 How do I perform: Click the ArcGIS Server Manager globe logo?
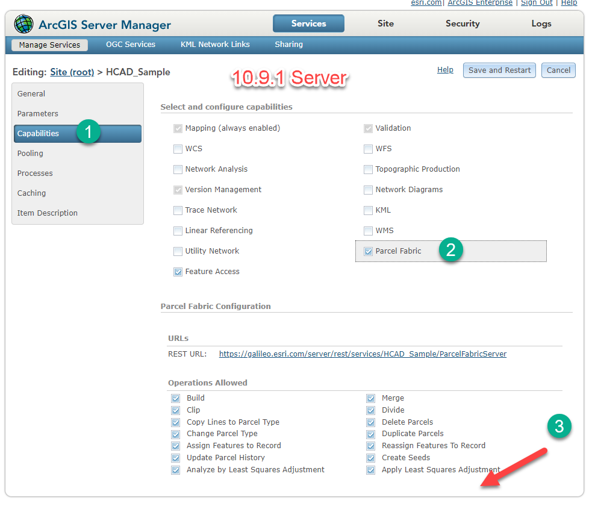23,23
